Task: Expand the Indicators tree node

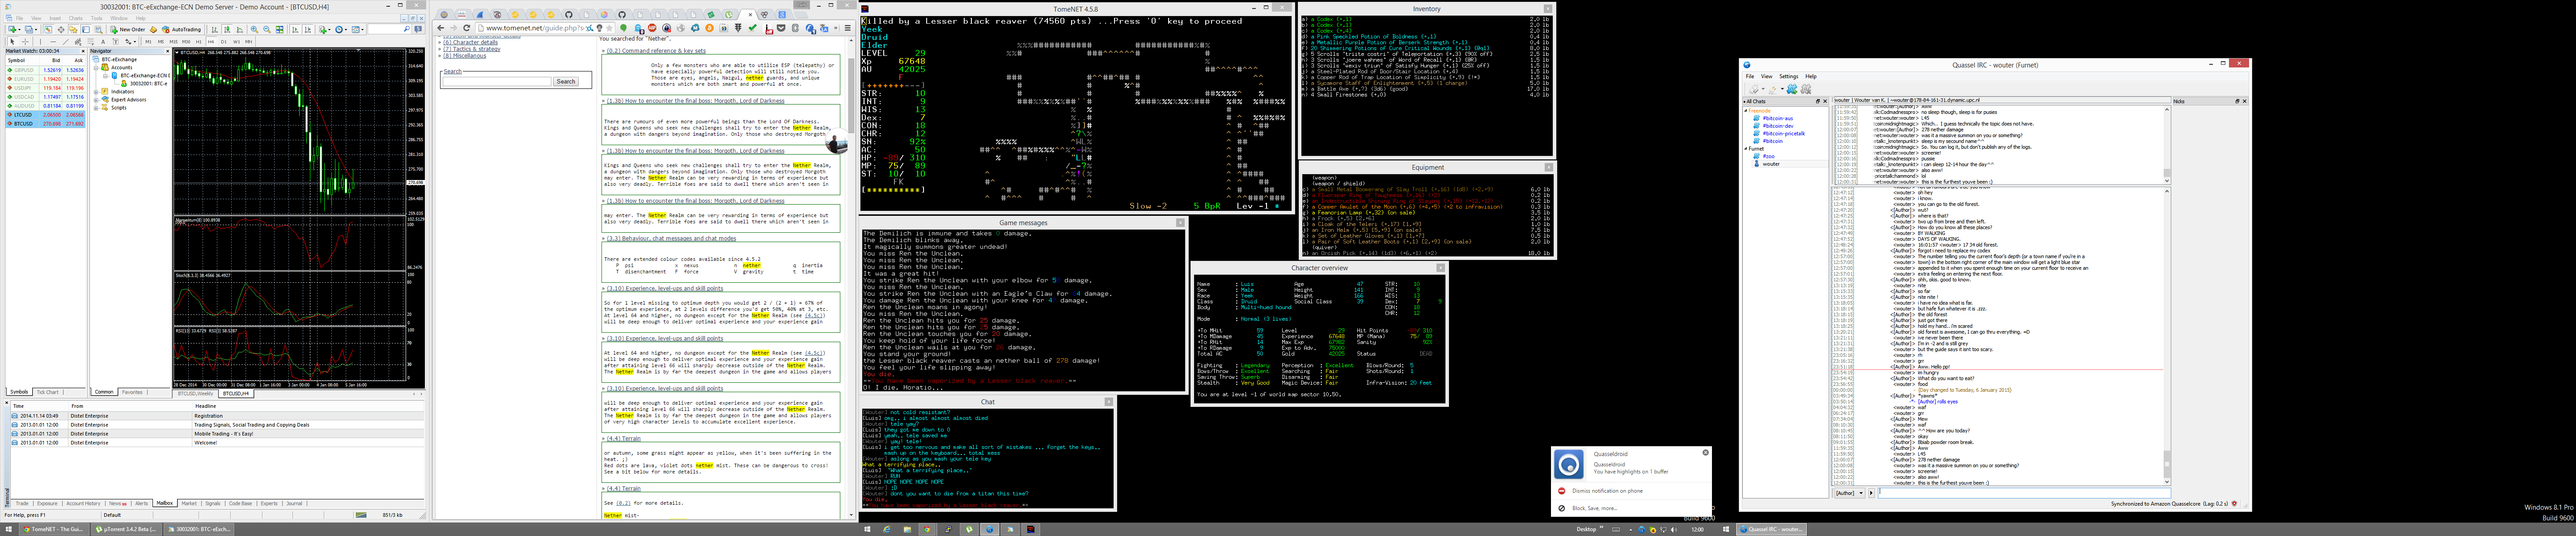Action: (x=97, y=92)
